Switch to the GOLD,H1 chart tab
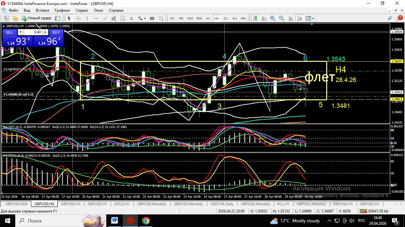The width and height of the screenshot is (405, 227). point(122,204)
